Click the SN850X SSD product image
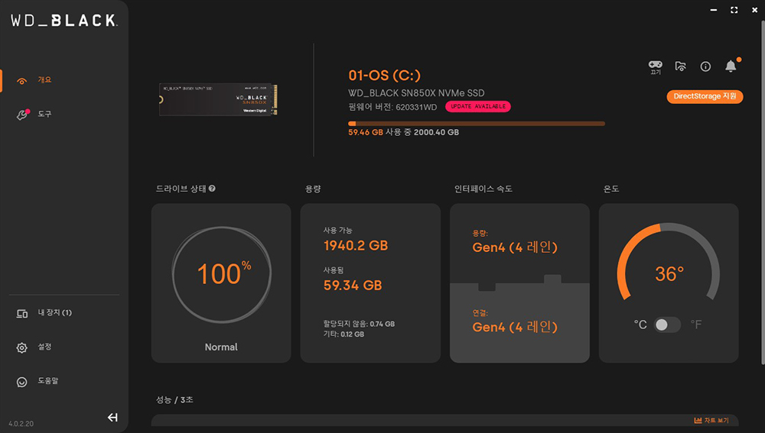The width and height of the screenshot is (765, 433). 218,99
